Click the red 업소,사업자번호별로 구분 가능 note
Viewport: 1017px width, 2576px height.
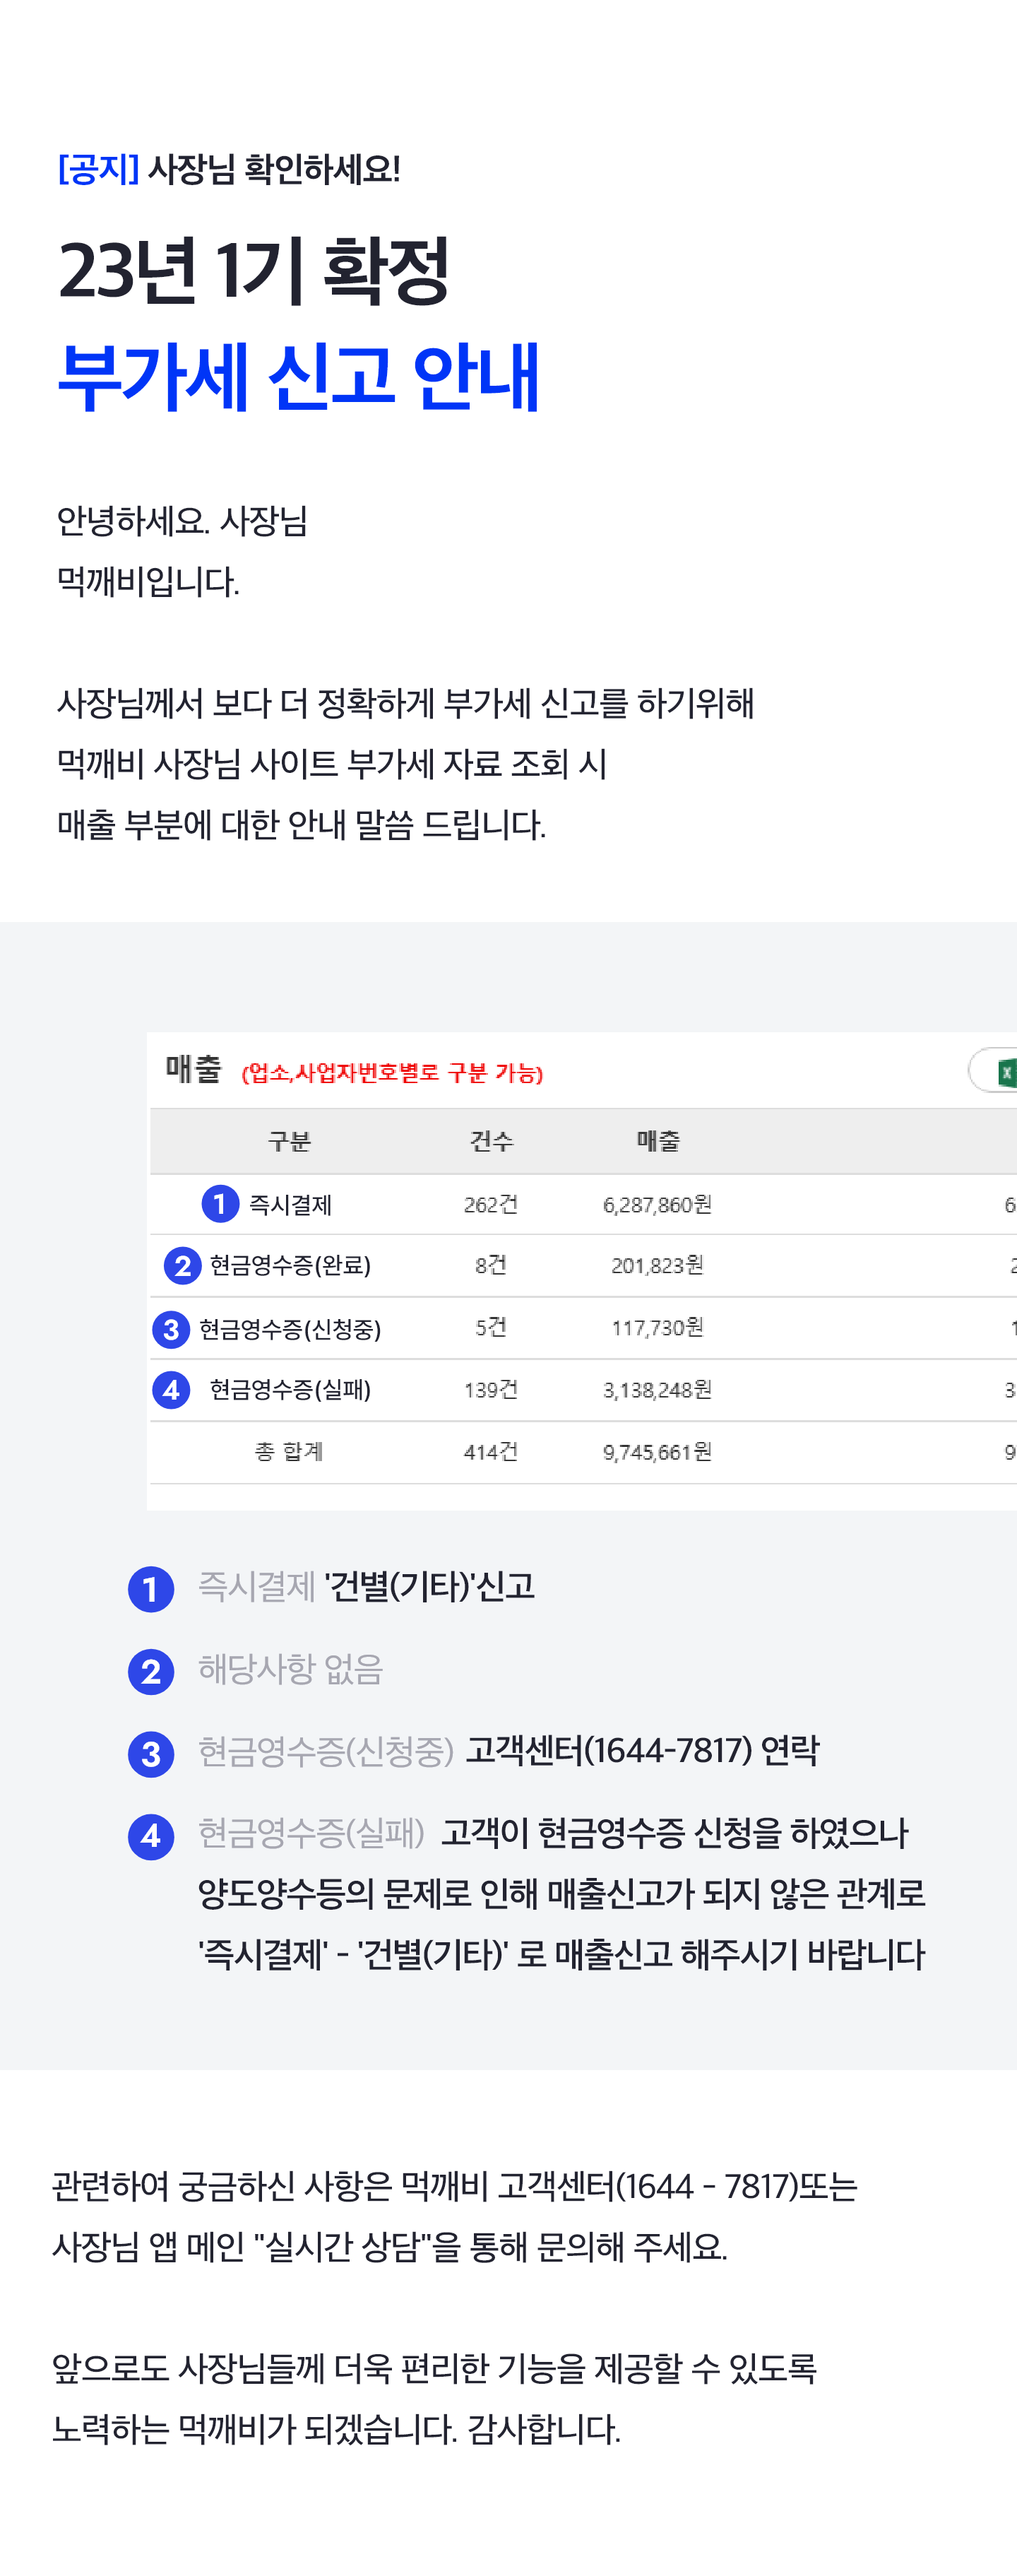tap(392, 1074)
